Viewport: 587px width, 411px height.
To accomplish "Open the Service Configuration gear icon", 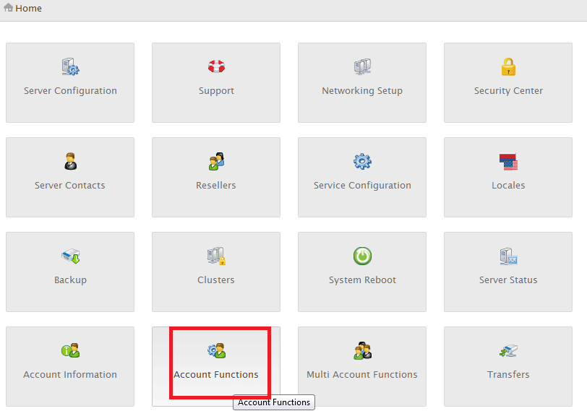I will pyautogui.click(x=362, y=162).
